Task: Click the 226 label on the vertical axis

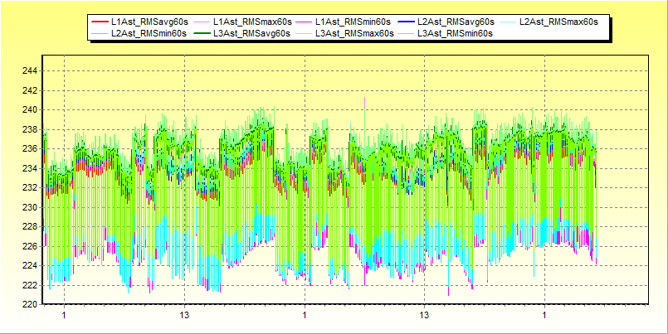Action: pos(30,246)
